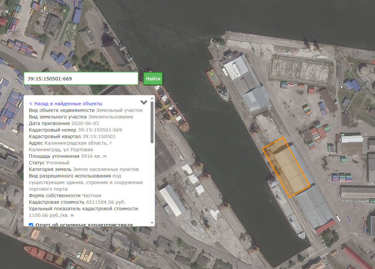Collapse the info panel with the chevron
Screen dimensions: 375x269
click(x=144, y=102)
